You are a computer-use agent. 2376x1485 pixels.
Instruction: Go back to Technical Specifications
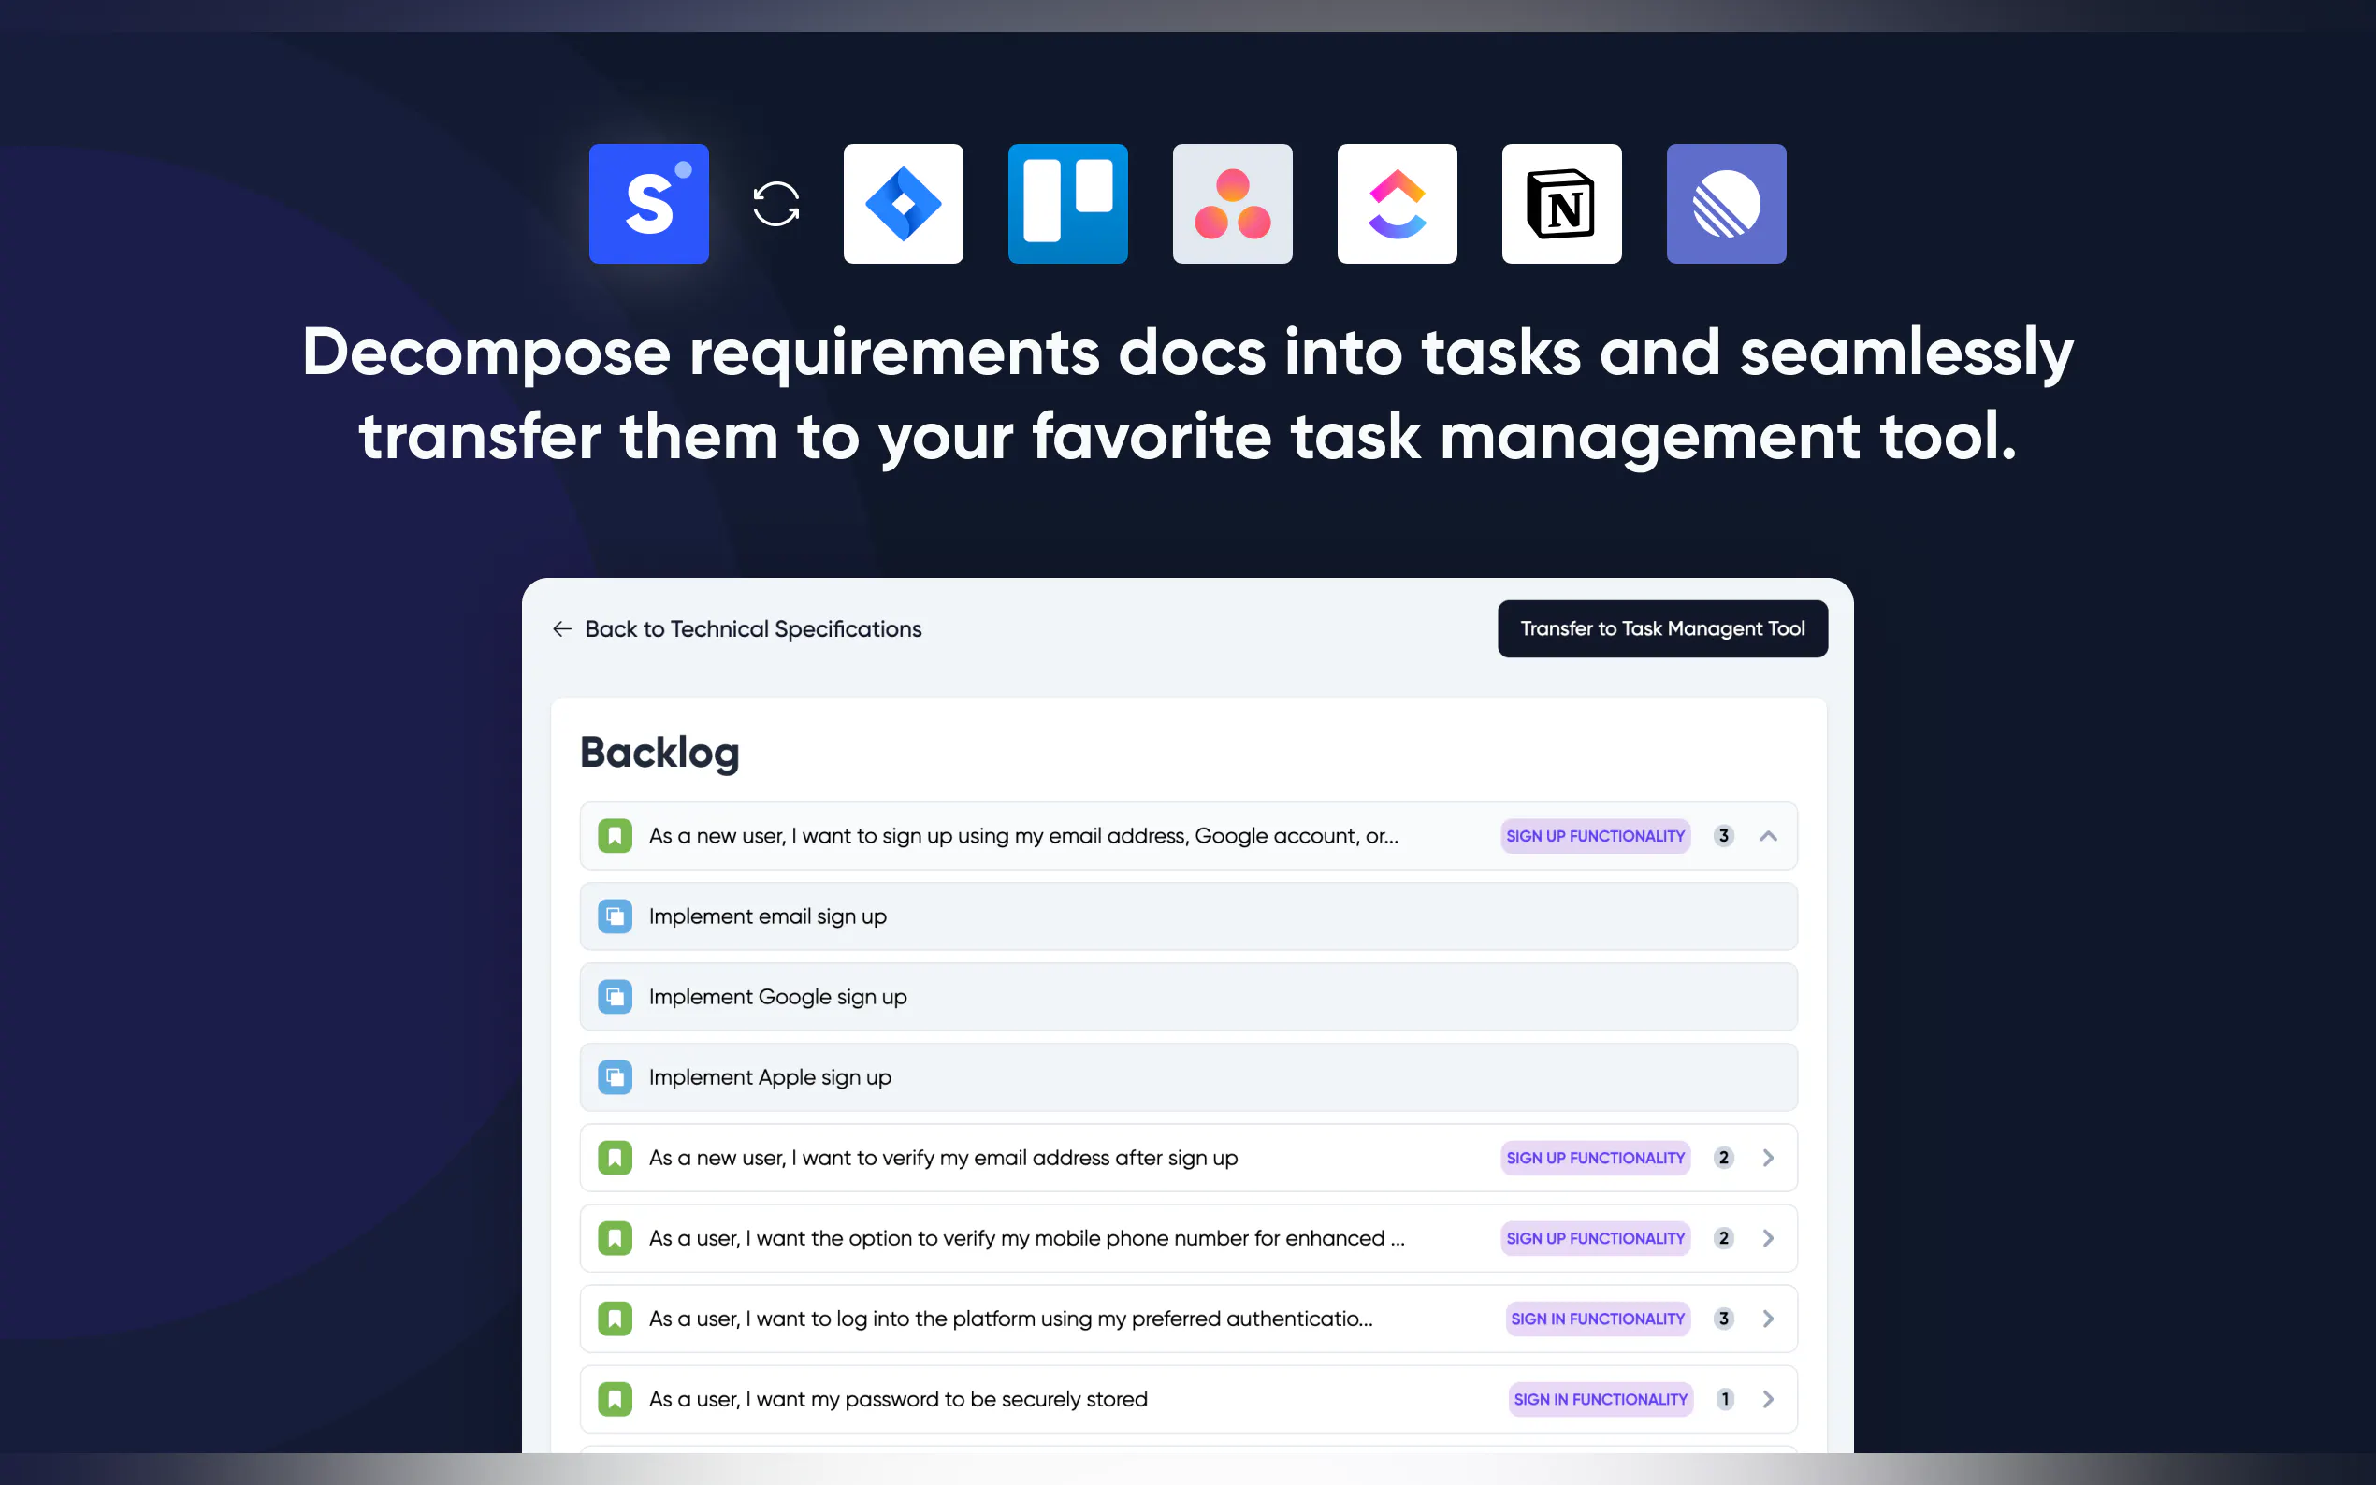pyautogui.click(x=753, y=628)
